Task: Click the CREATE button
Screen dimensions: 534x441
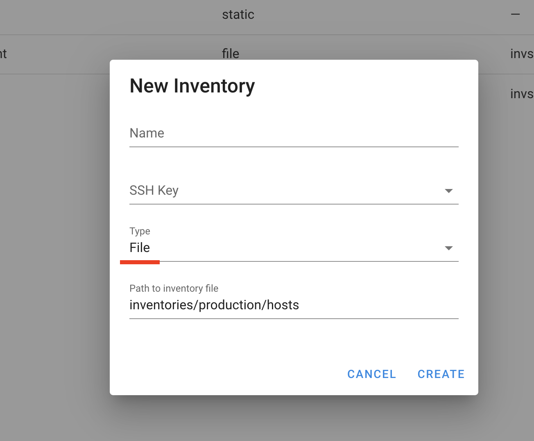Action: (x=441, y=374)
